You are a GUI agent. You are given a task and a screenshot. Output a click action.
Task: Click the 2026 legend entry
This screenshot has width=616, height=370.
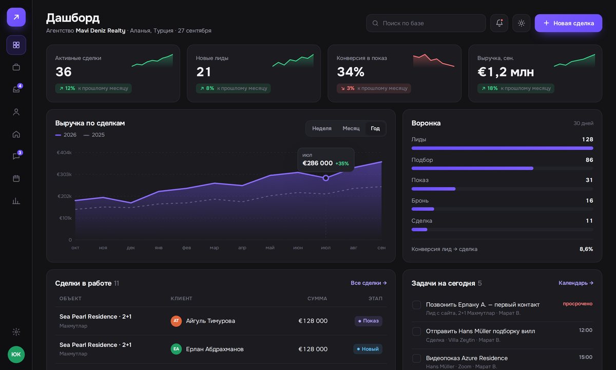pos(66,135)
